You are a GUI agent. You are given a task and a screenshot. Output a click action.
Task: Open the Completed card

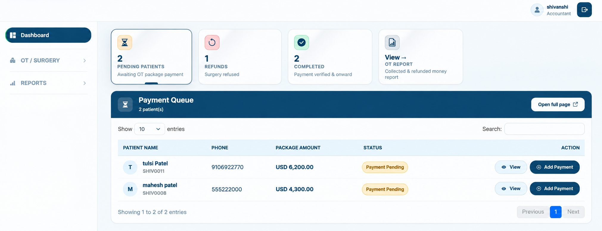(330, 57)
